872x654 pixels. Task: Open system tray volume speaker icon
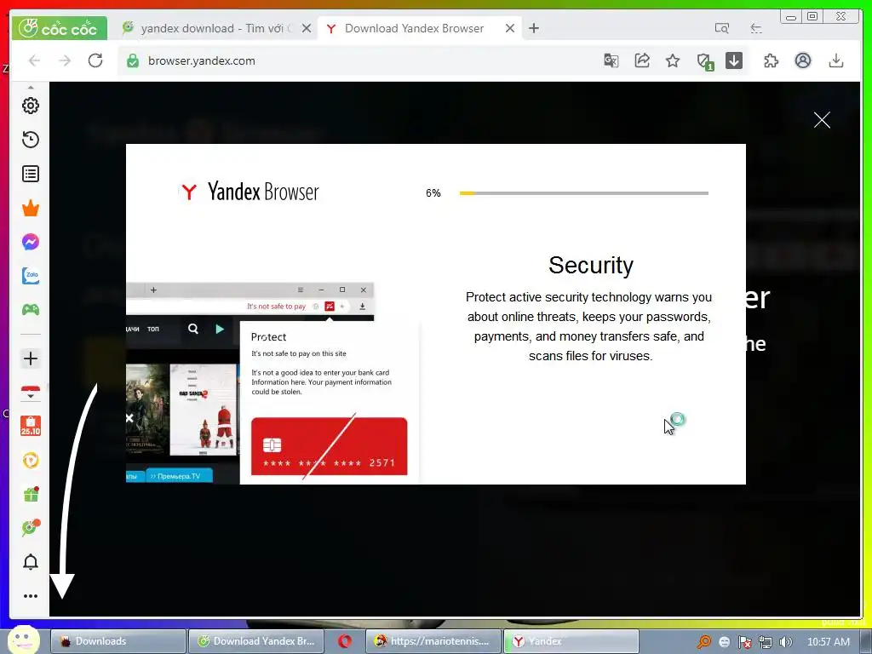[x=786, y=642]
